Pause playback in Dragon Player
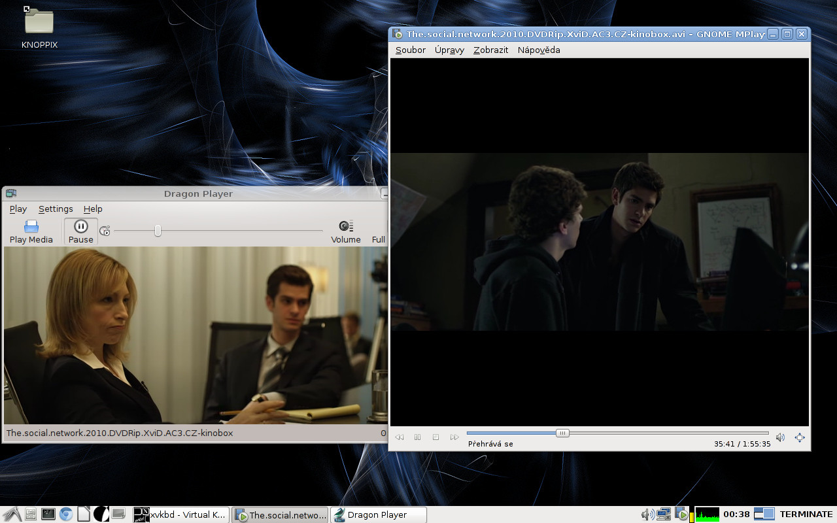This screenshot has height=523, width=837. pyautogui.click(x=80, y=231)
